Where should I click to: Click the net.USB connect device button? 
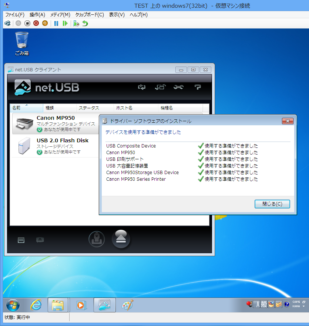click(x=97, y=239)
